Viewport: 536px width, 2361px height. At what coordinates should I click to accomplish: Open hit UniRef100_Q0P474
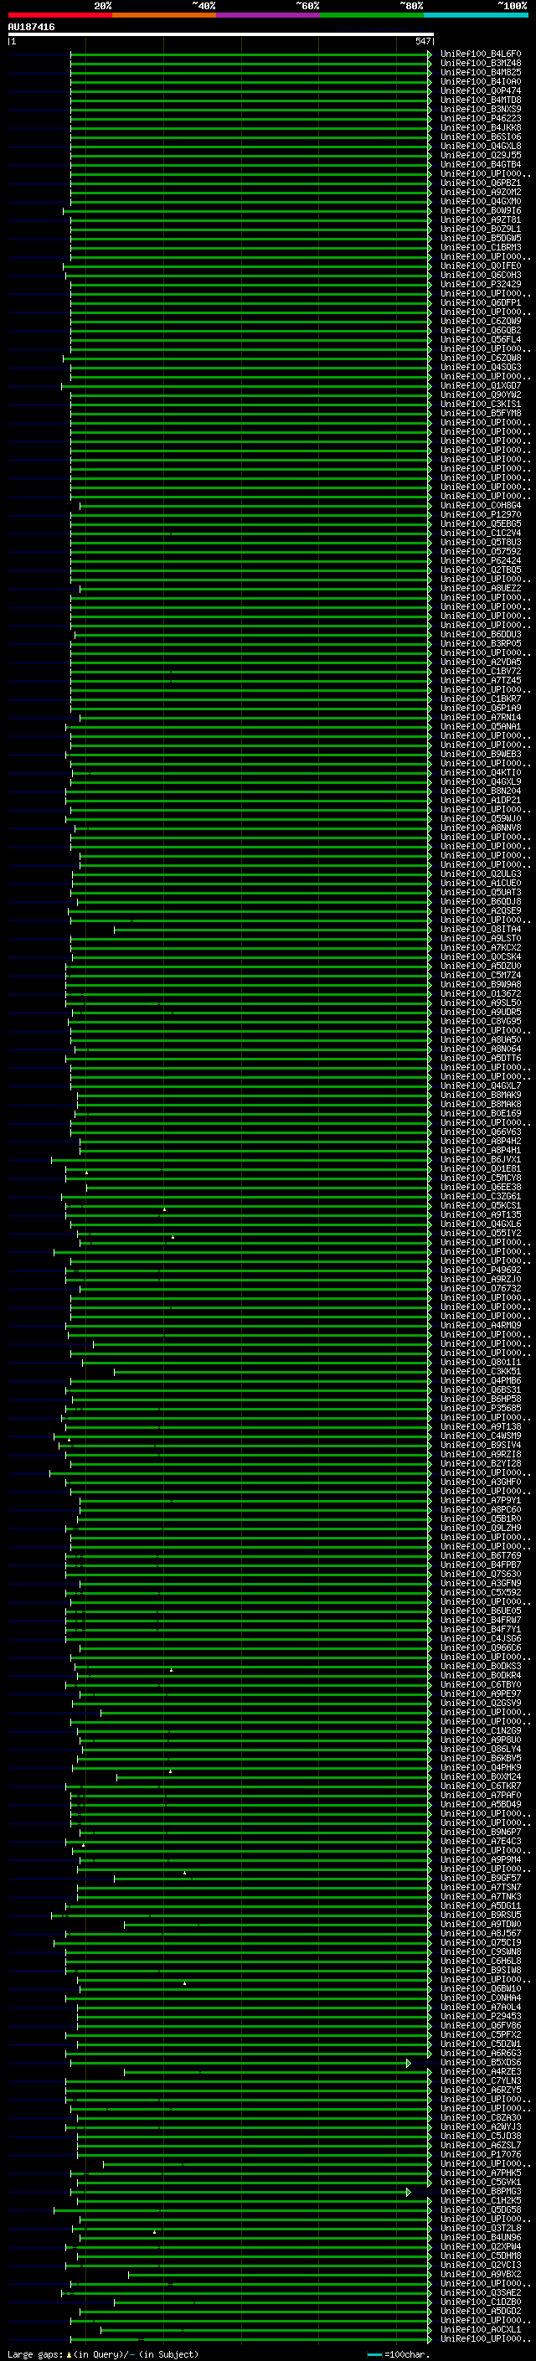coord(480,90)
